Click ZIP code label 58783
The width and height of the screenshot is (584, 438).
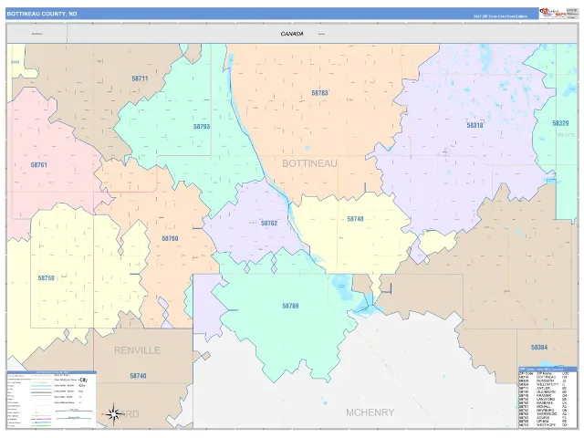pyautogui.click(x=319, y=93)
